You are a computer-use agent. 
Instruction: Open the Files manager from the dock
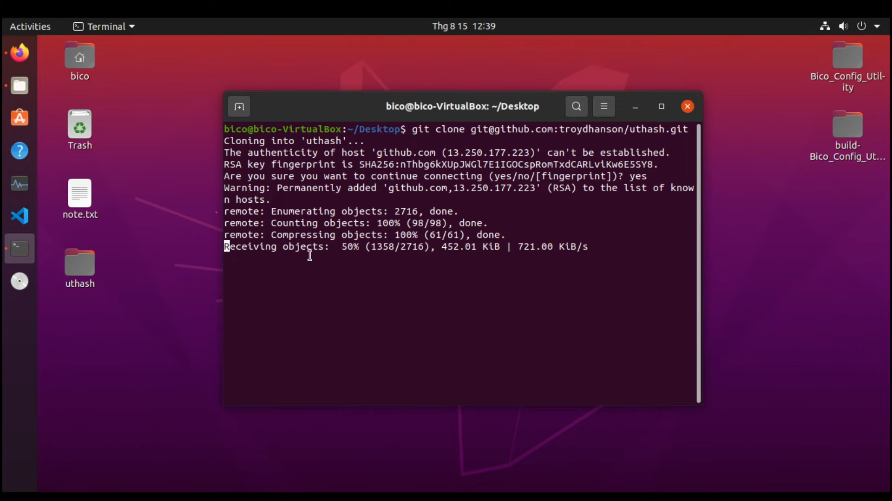[x=20, y=85]
